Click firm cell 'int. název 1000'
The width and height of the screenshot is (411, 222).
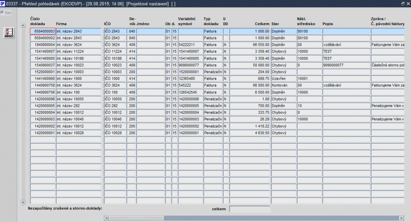[79, 78]
